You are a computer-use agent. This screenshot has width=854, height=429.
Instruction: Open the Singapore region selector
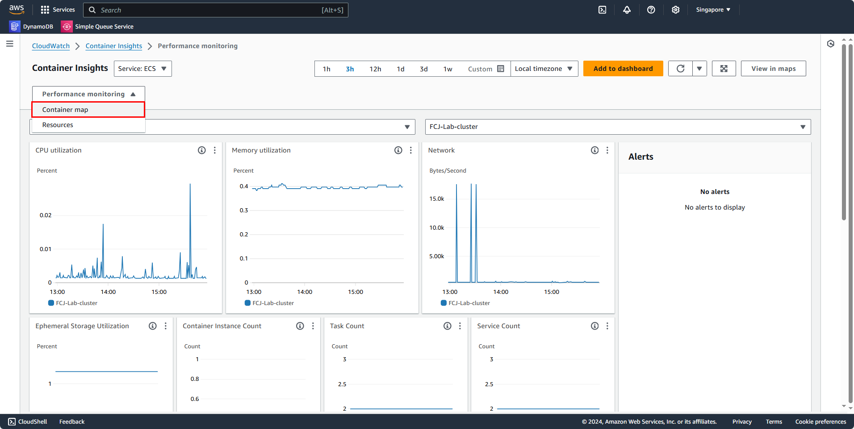pos(713,10)
